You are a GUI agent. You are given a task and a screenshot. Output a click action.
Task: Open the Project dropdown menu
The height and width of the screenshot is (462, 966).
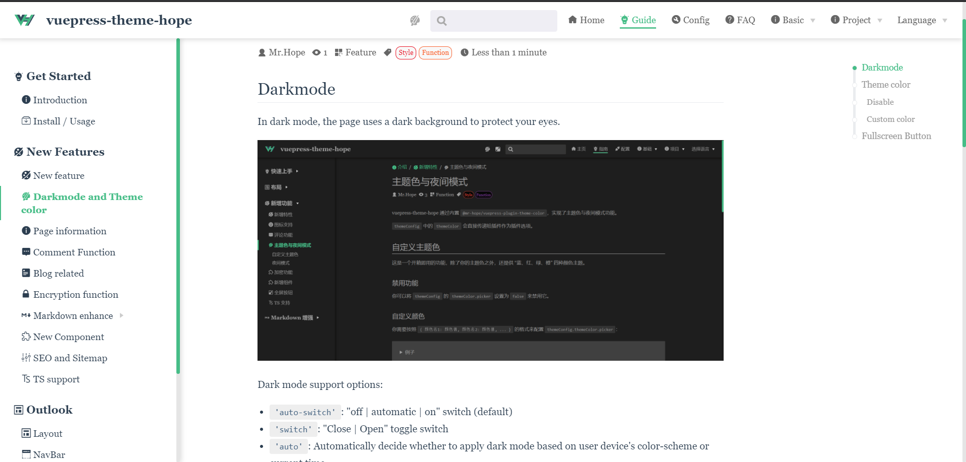(856, 20)
